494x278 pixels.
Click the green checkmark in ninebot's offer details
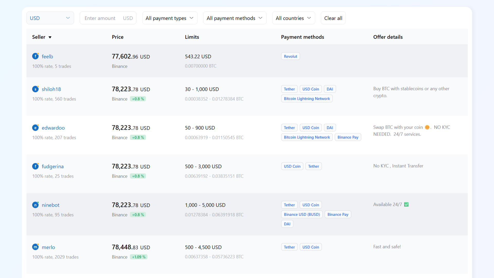[406, 204]
